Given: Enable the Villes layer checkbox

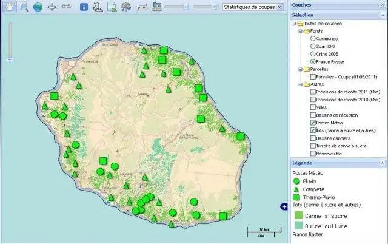Looking at the screenshot, I should coord(313,107).
